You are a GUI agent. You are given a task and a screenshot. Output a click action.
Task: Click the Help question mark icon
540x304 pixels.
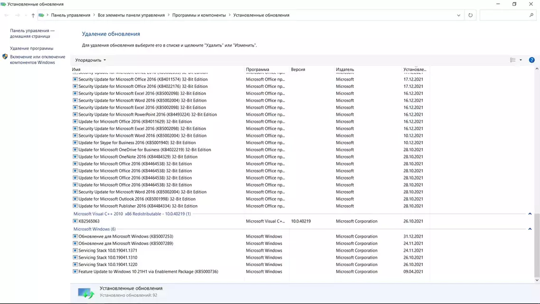(x=532, y=60)
